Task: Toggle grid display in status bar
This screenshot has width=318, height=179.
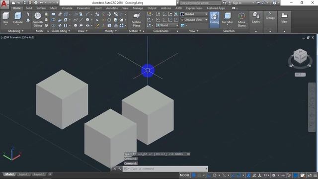Action: (x=194, y=175)
